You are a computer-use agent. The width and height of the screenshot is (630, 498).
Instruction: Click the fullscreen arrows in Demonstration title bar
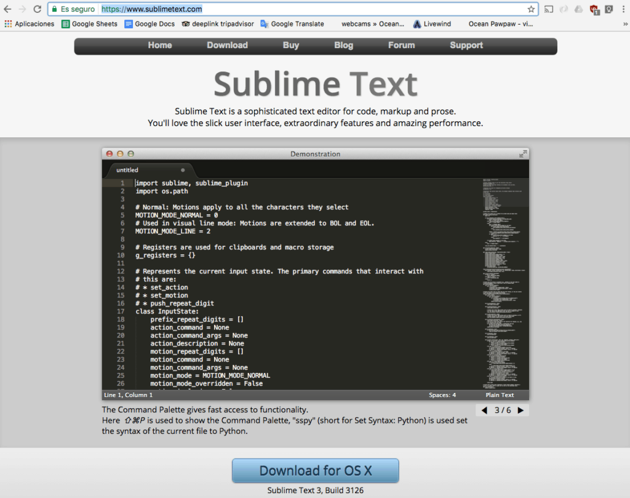[x=523, y=153]
